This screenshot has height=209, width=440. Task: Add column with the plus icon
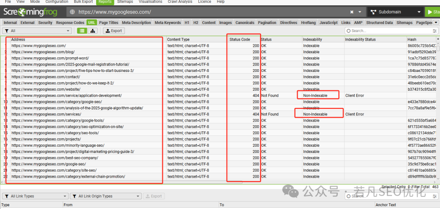(x=438, y=39)
